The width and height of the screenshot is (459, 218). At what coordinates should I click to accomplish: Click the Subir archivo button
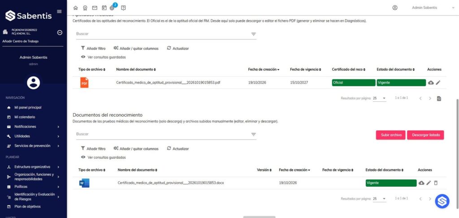(390, 135)
